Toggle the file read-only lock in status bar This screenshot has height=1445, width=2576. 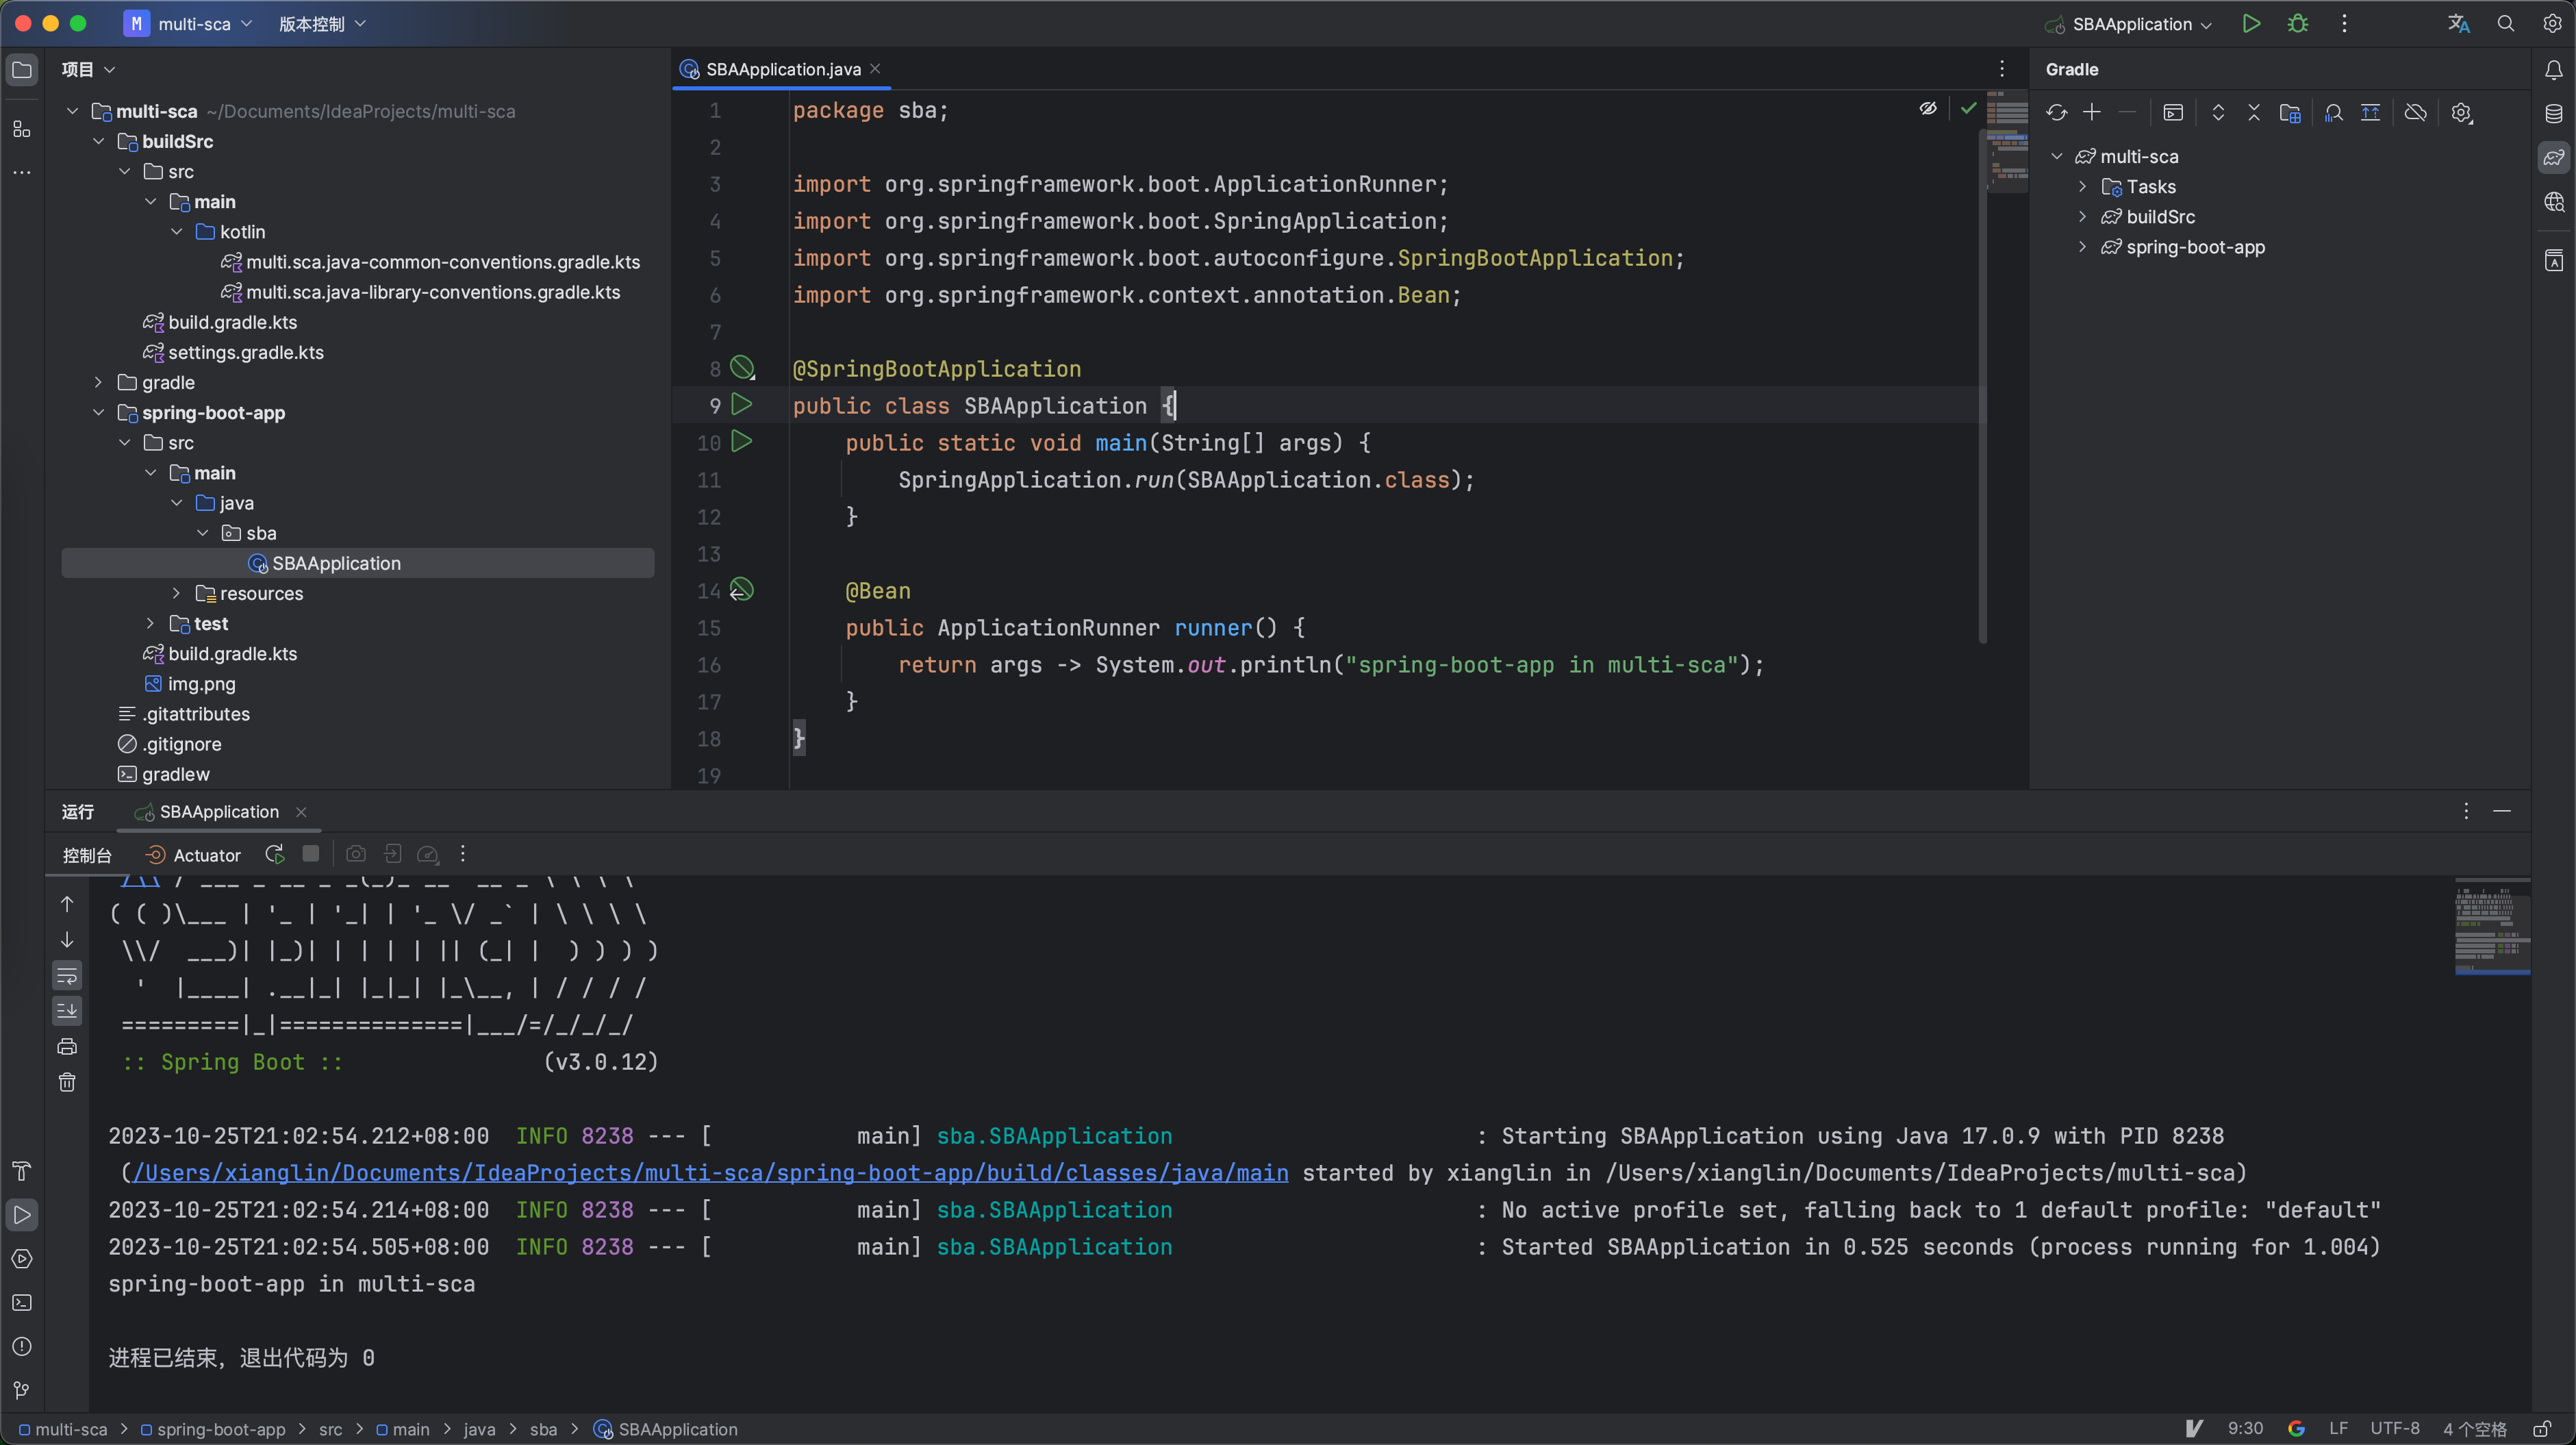tap(2541, 1429)
